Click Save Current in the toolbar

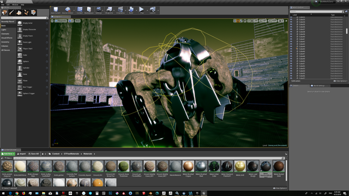[56, 10]
